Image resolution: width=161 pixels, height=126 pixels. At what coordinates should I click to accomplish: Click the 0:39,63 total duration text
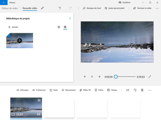pos(141,77)
